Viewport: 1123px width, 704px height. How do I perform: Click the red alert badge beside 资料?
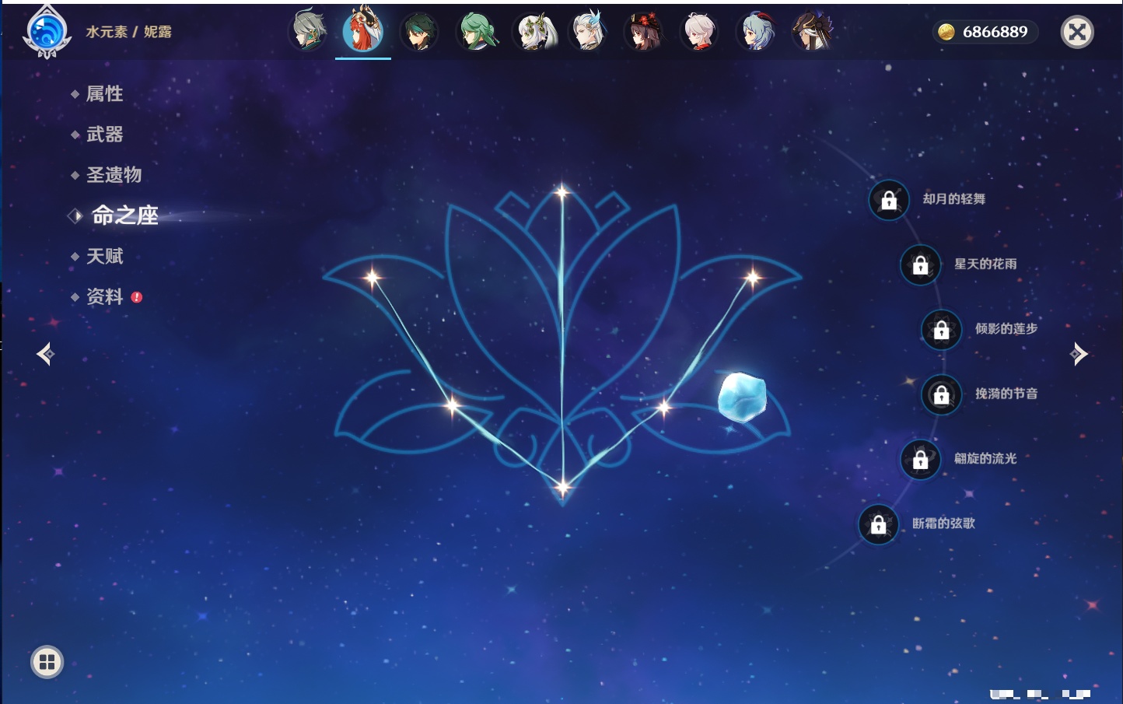137,297
